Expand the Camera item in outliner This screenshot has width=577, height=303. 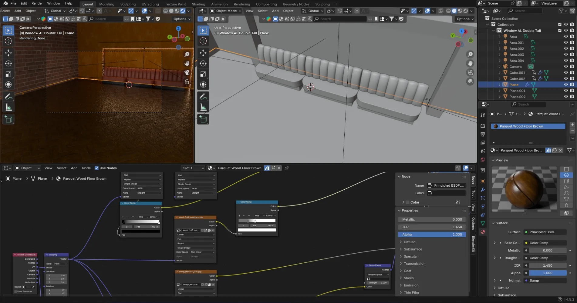pyautogui.click(x=499, y=67)
